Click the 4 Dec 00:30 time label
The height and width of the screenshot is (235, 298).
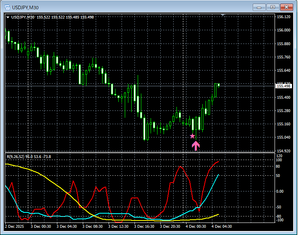196,227
